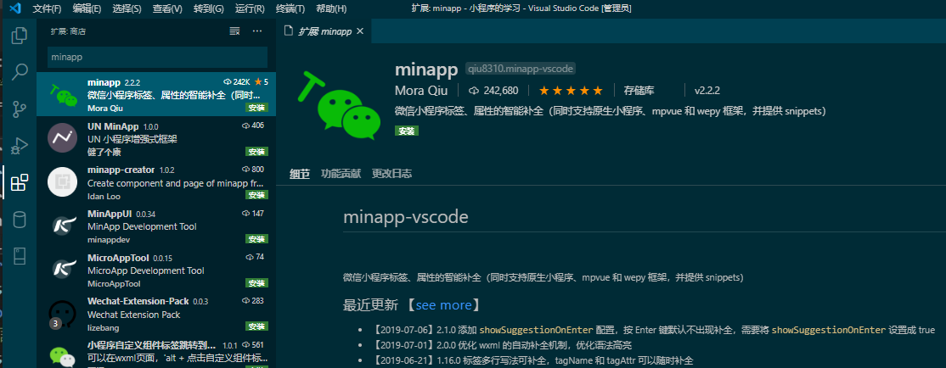Install MinAppUI extension
The image size is (946, 368).
pos(256,239)
